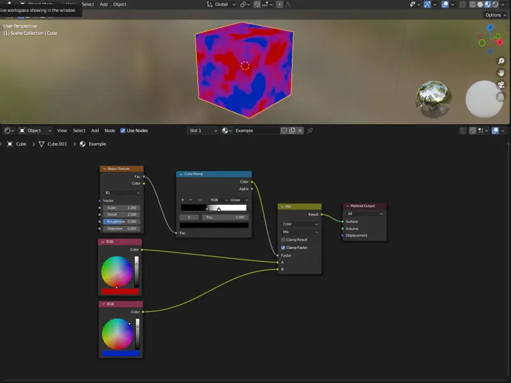The image size is (511, 383).
Task: Disable Clamp Factor on the Mix node
Action: click(282, 248)
